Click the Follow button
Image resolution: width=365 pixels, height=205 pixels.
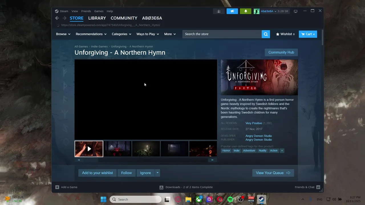[x=126, y=173]
